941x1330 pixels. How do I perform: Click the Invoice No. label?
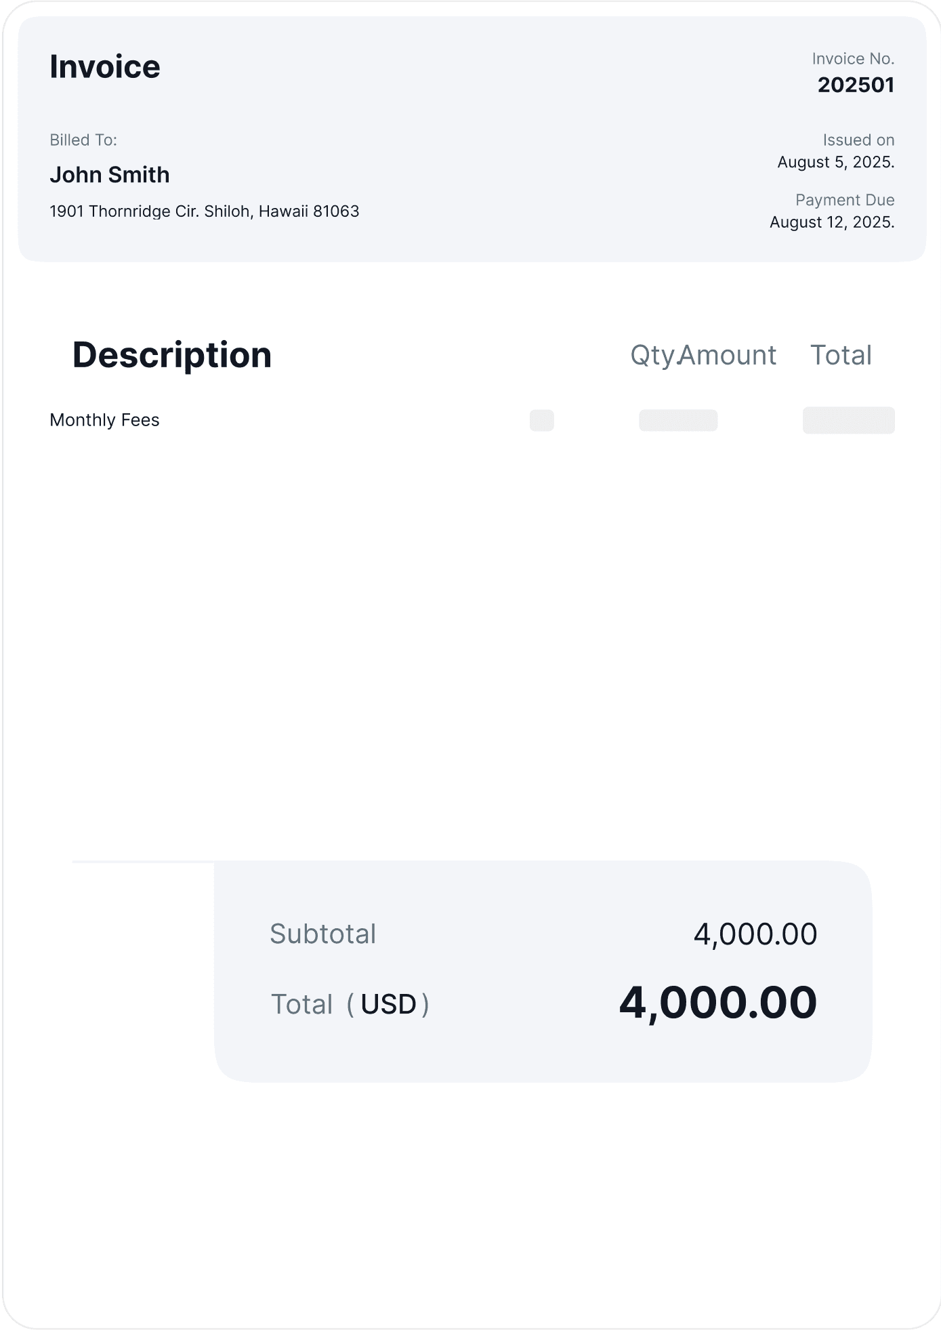[853, 59]
